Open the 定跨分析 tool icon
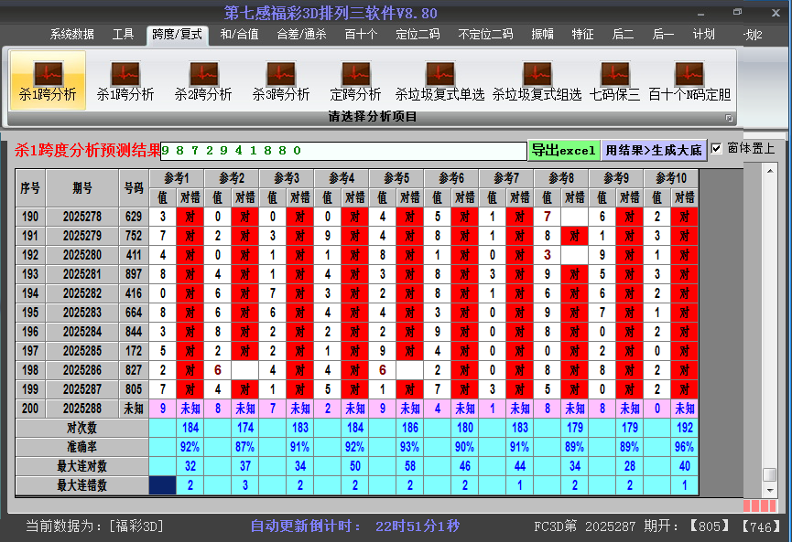The image size is (792, 542). (x=355, y=80)
